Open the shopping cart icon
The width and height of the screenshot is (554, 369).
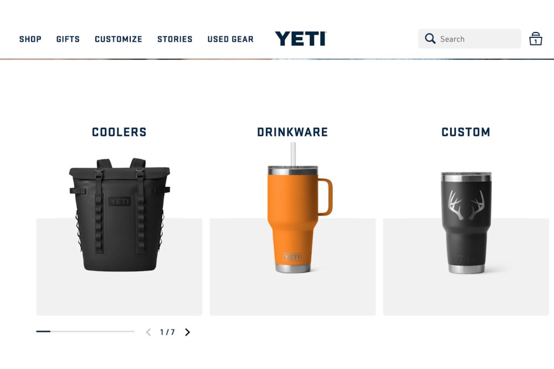pyautogui.click(x=535, y=39)
